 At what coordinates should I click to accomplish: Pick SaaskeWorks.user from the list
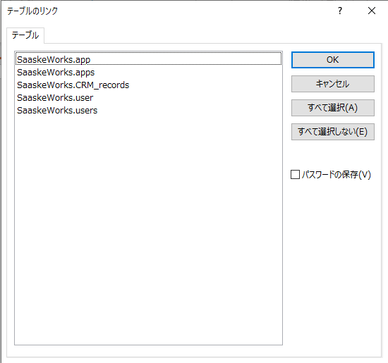coord(148,97)
